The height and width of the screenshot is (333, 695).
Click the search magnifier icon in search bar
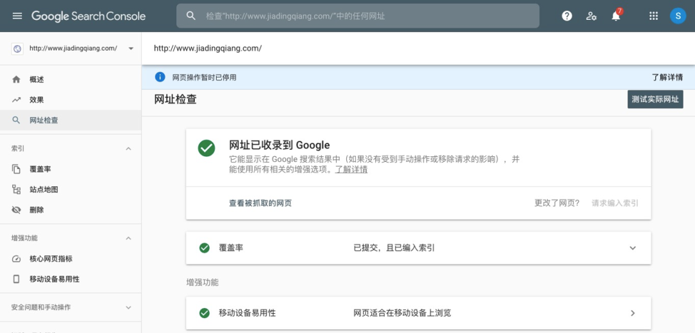[x=191, y=16]
